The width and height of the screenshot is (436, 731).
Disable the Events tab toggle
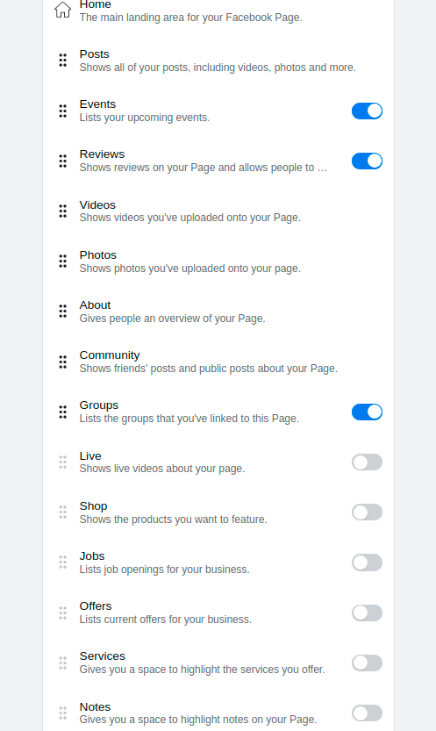(367, 111)
